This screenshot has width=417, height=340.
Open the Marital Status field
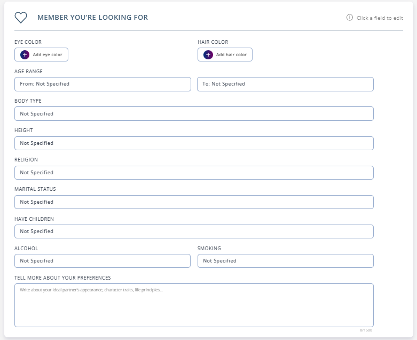pyautogui.click(x=194, y=202)
